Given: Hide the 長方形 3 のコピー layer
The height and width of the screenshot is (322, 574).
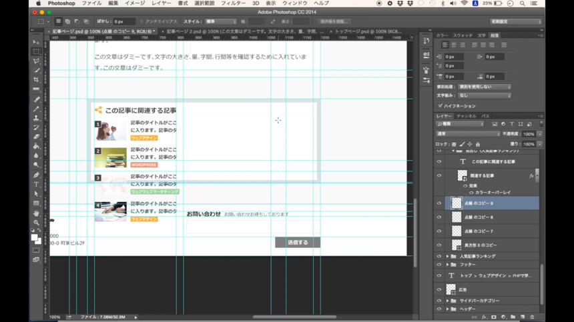Looking at the screenshot, I should (439, 245).
